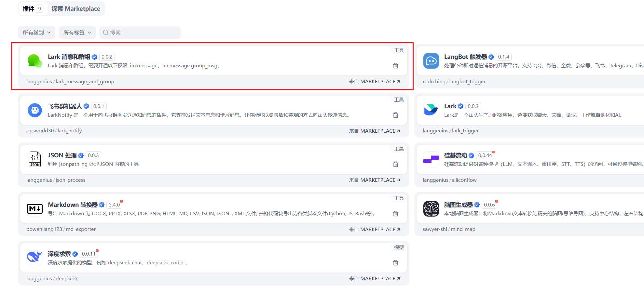Open the Lark 消息和群组 plugin title

(69, 57)
